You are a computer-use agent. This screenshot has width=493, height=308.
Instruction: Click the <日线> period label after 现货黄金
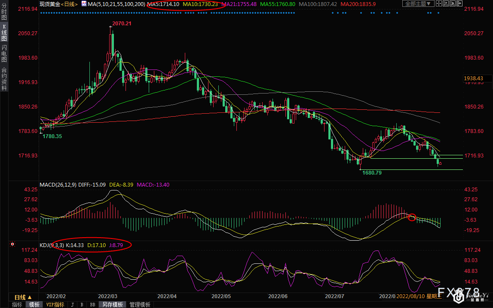(x=70, y=4)
